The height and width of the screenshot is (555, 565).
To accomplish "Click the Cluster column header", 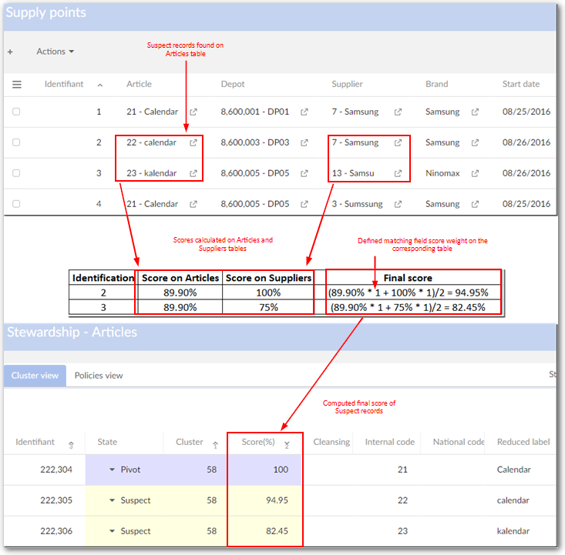I will point(190,442).
